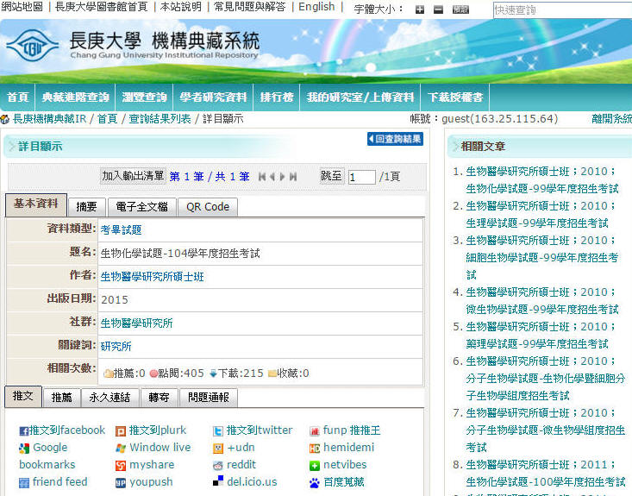Open 長庚大學圖書館首頁 link

[101, 7]
